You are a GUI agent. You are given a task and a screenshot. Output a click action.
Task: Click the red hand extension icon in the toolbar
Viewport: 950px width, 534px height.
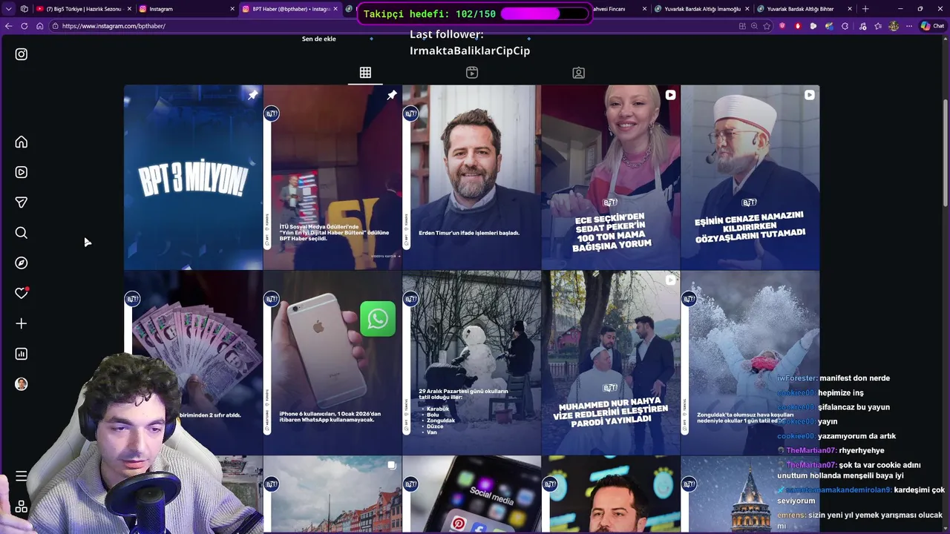click(x=798, y=26)
